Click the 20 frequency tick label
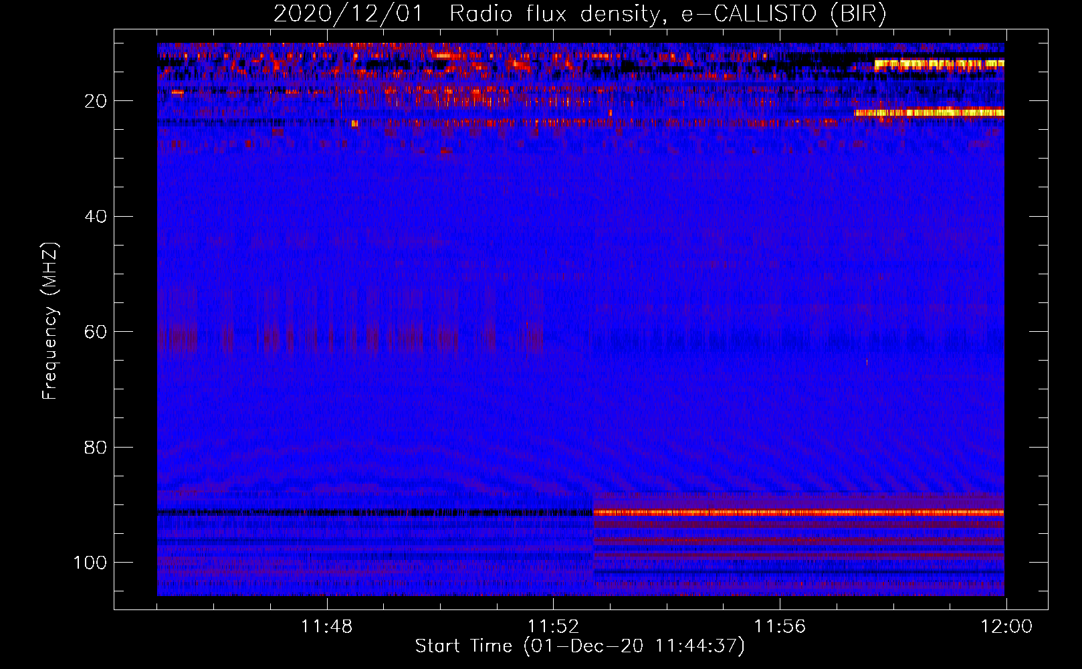 (x=96, y=101)
